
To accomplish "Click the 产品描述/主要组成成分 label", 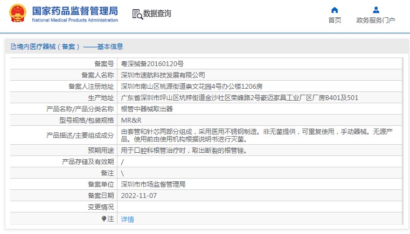I will (80, 135).
